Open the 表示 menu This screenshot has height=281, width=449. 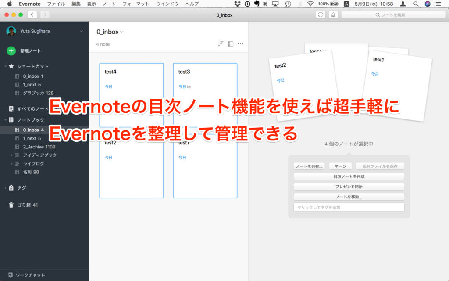point(91,4)
